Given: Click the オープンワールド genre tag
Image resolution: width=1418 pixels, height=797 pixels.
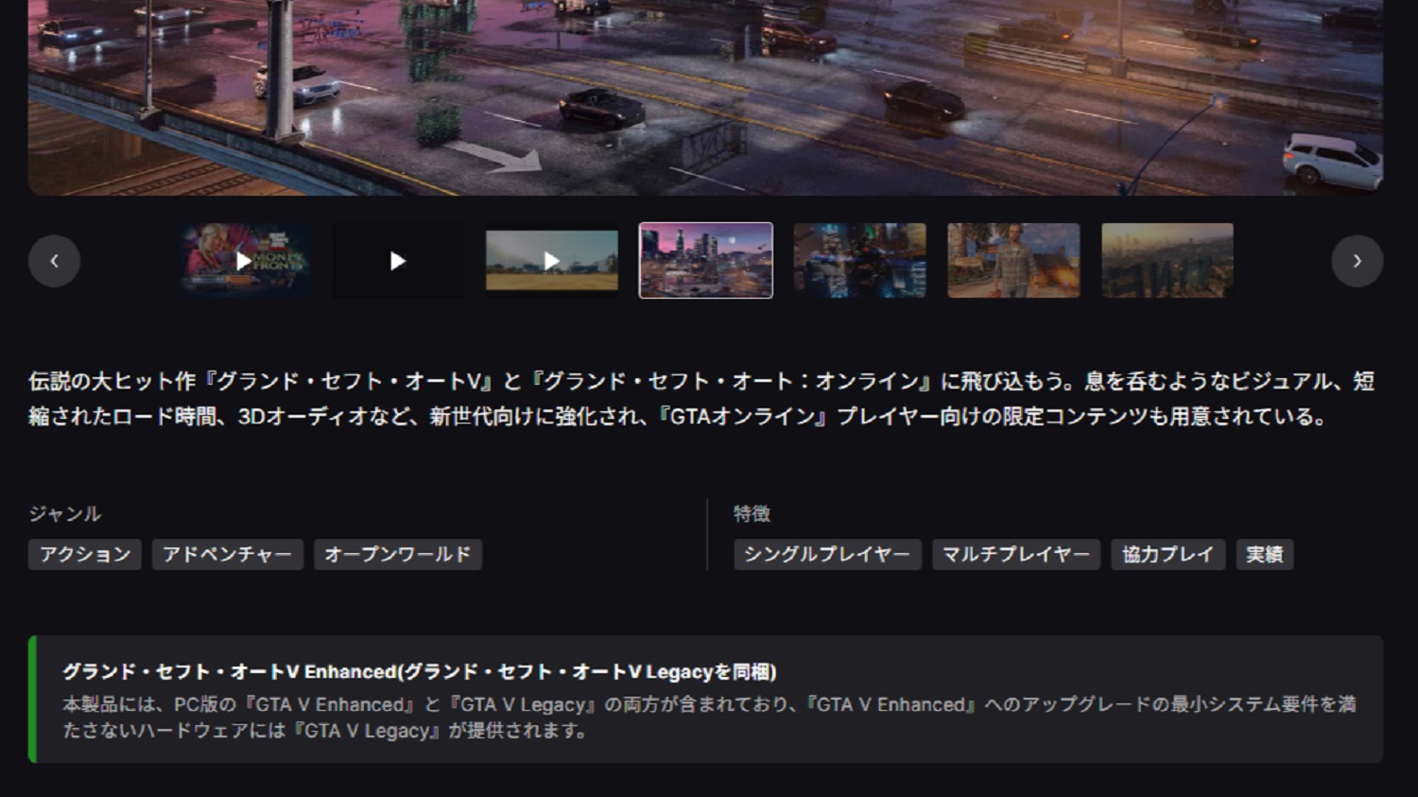Looking at the screenshot, I should (398, 554).
